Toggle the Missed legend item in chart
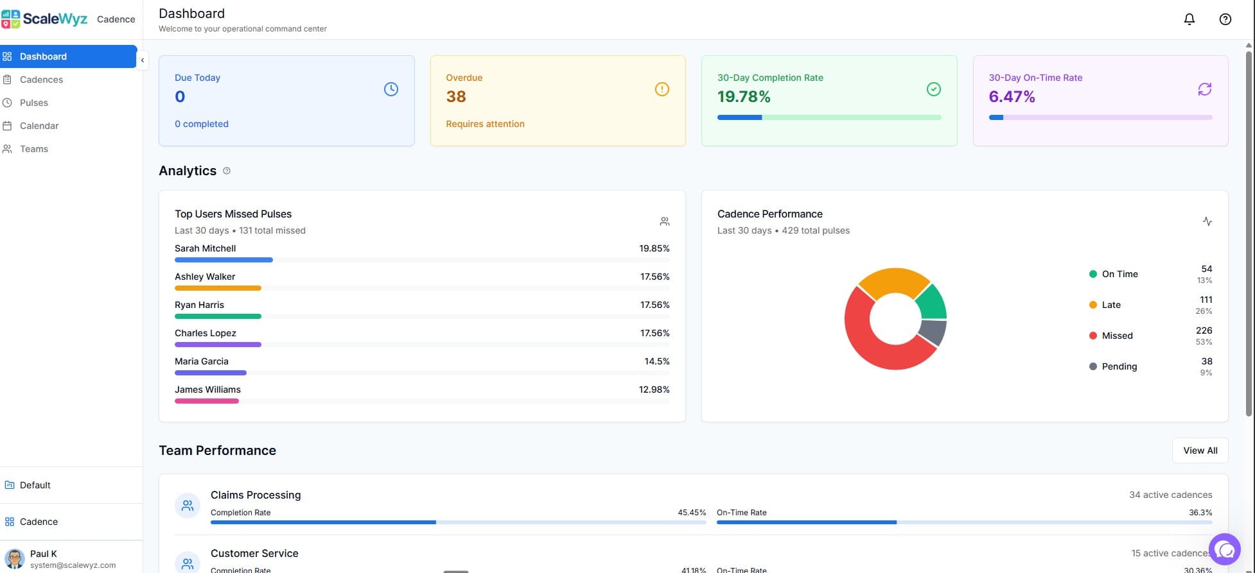This screenshot has height=573, width=1255. click(1116, 336)
